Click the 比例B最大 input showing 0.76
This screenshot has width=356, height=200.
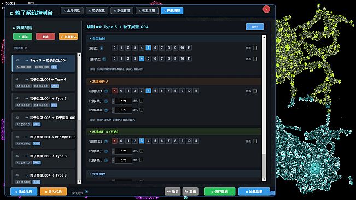(124, 160)
